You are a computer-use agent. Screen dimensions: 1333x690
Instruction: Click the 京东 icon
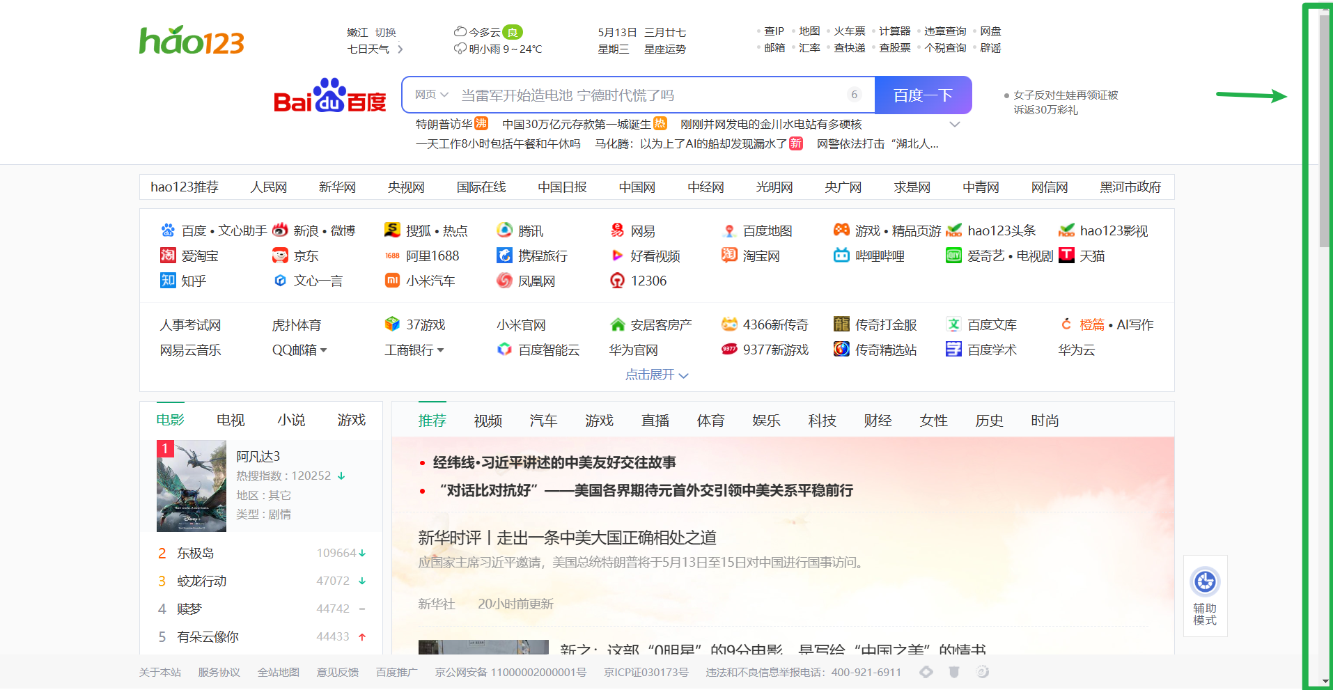point(280,255)
